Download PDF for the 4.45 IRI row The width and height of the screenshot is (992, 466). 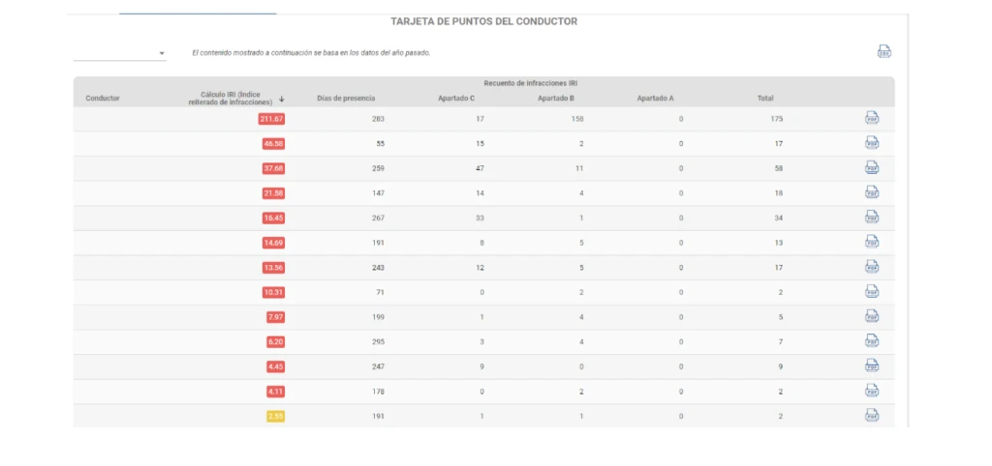coord(872,365)
